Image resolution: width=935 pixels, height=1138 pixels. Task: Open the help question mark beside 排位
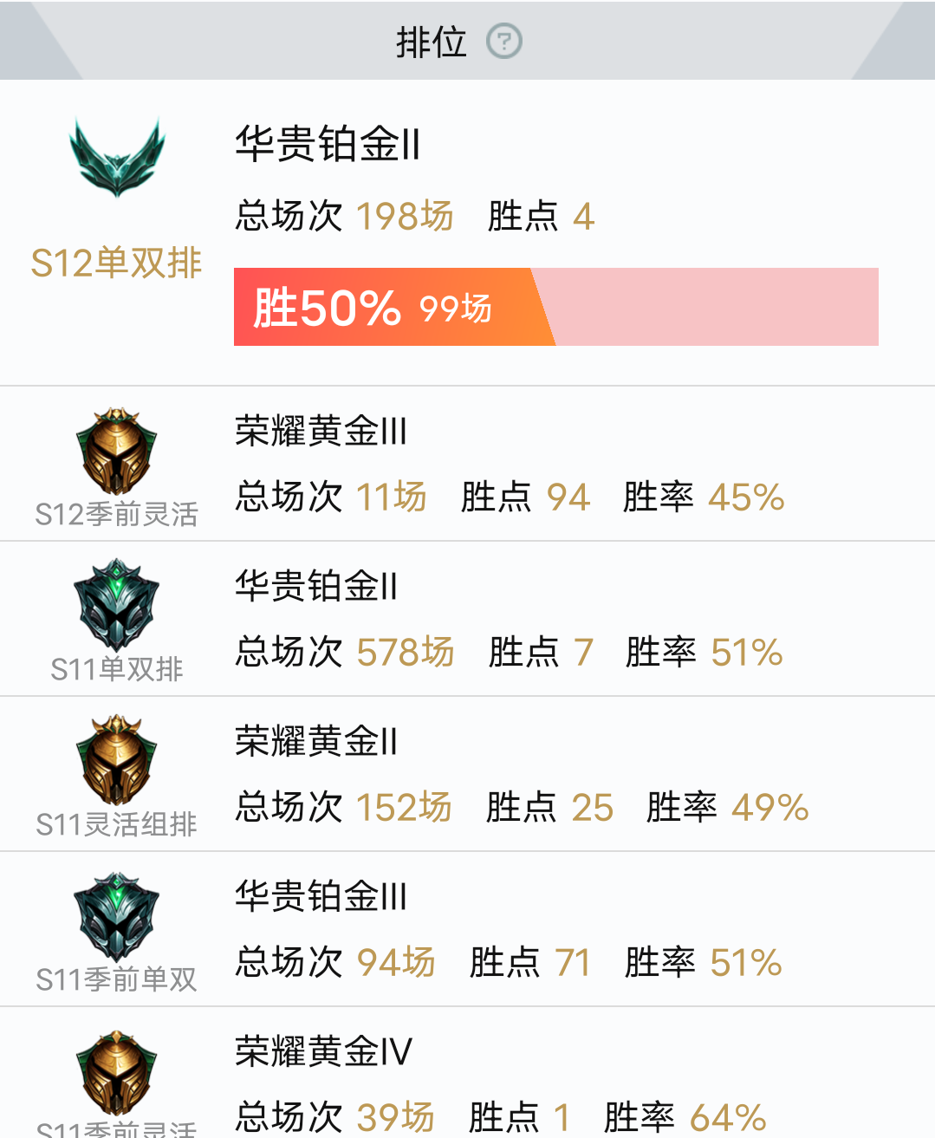[504, 41]
